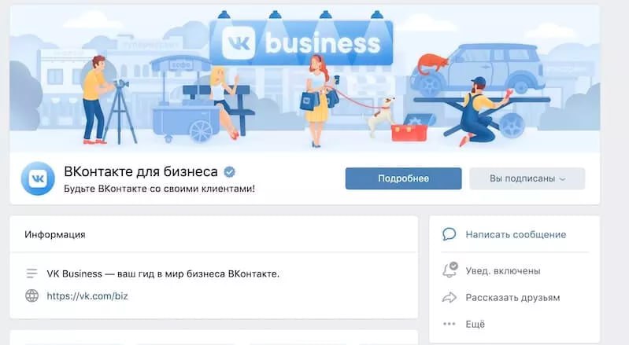This screenshot has height=345, width=629.
Task: Click the three-dots more icon
Action: pyautogui.click(x=449, y=324)
